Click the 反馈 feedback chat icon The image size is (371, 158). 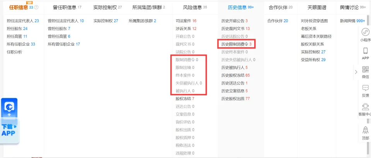click(365, 88)
